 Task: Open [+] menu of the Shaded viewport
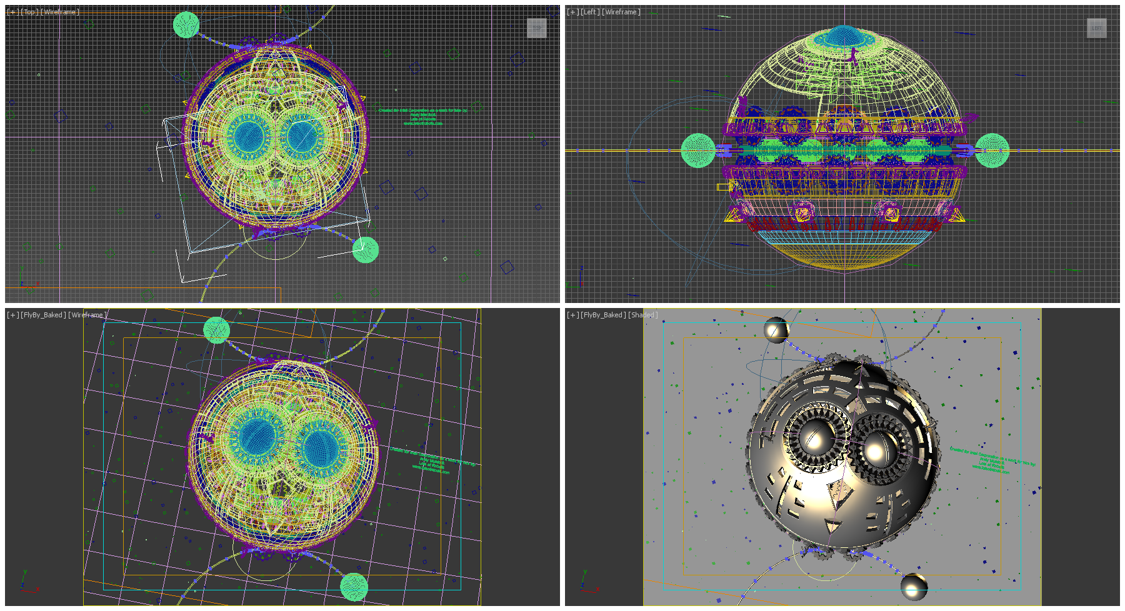(572, 315)
